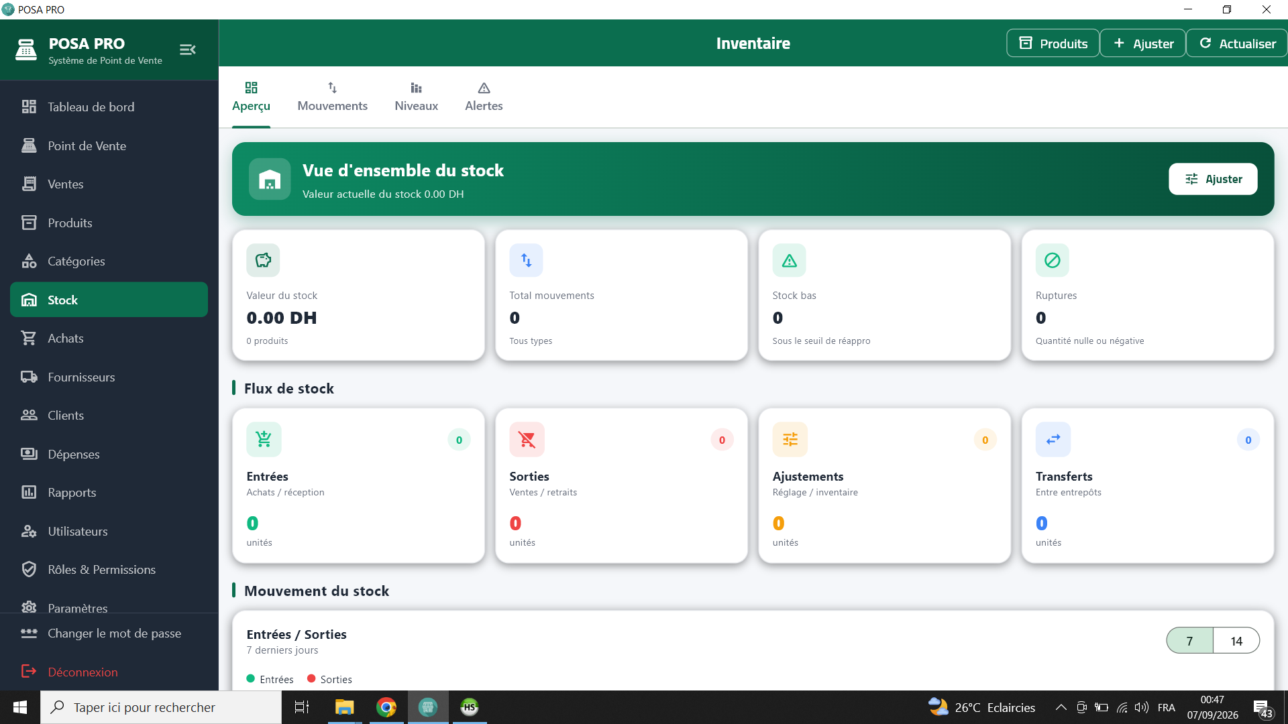
Task: Open Tableau de bord from the sidebar
Action: pos(109,107)
